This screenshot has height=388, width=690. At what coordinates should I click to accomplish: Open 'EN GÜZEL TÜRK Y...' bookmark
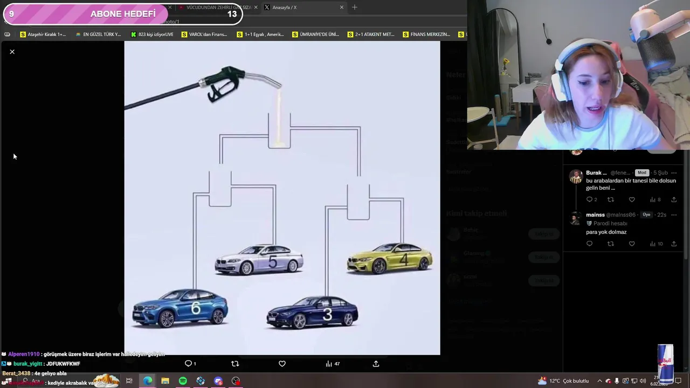click(98, 34)
